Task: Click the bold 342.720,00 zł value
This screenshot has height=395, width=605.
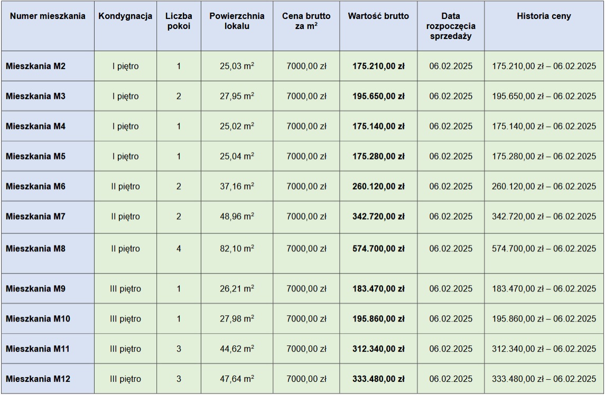Action: (378, 217)
